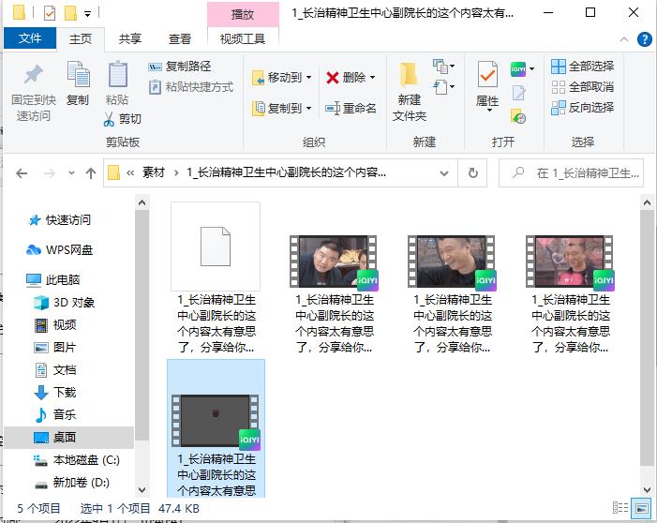Open recent locations dropdown arrow
The height and width of the screenshot is (523, 657).
[71, 172]
